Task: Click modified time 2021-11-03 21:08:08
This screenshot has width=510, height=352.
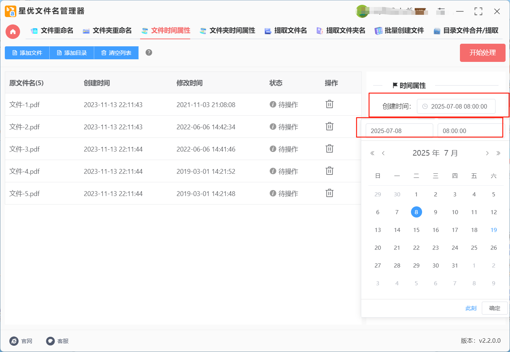Action: (206, 105)
